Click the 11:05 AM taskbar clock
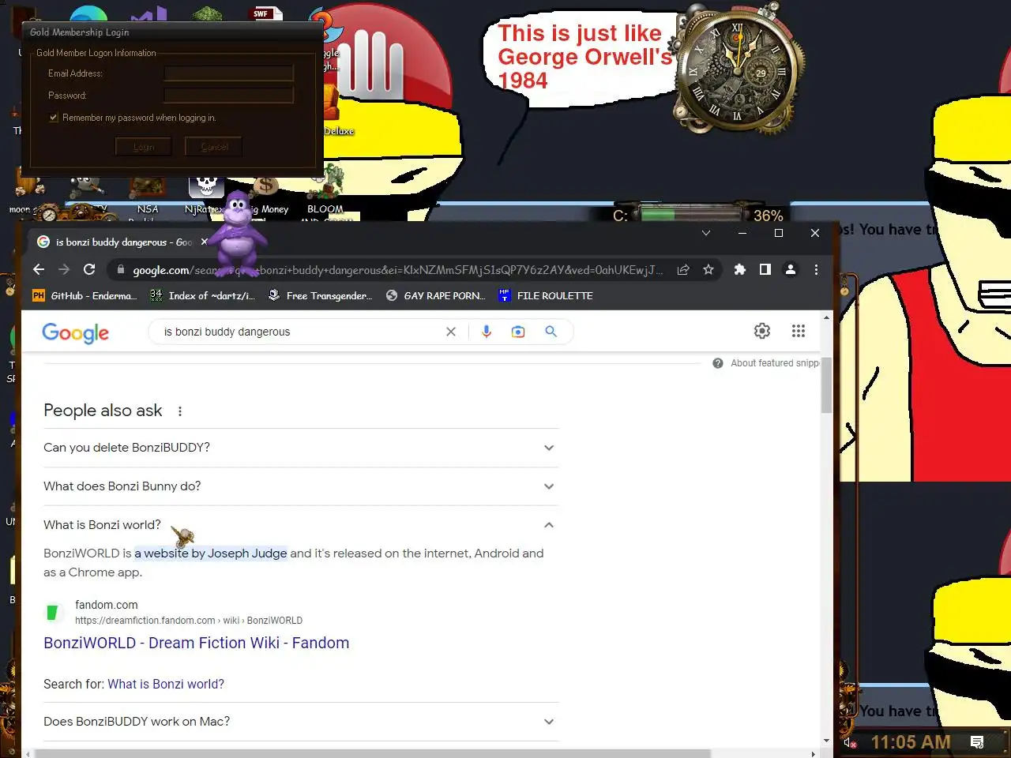 tap(911, 742)
